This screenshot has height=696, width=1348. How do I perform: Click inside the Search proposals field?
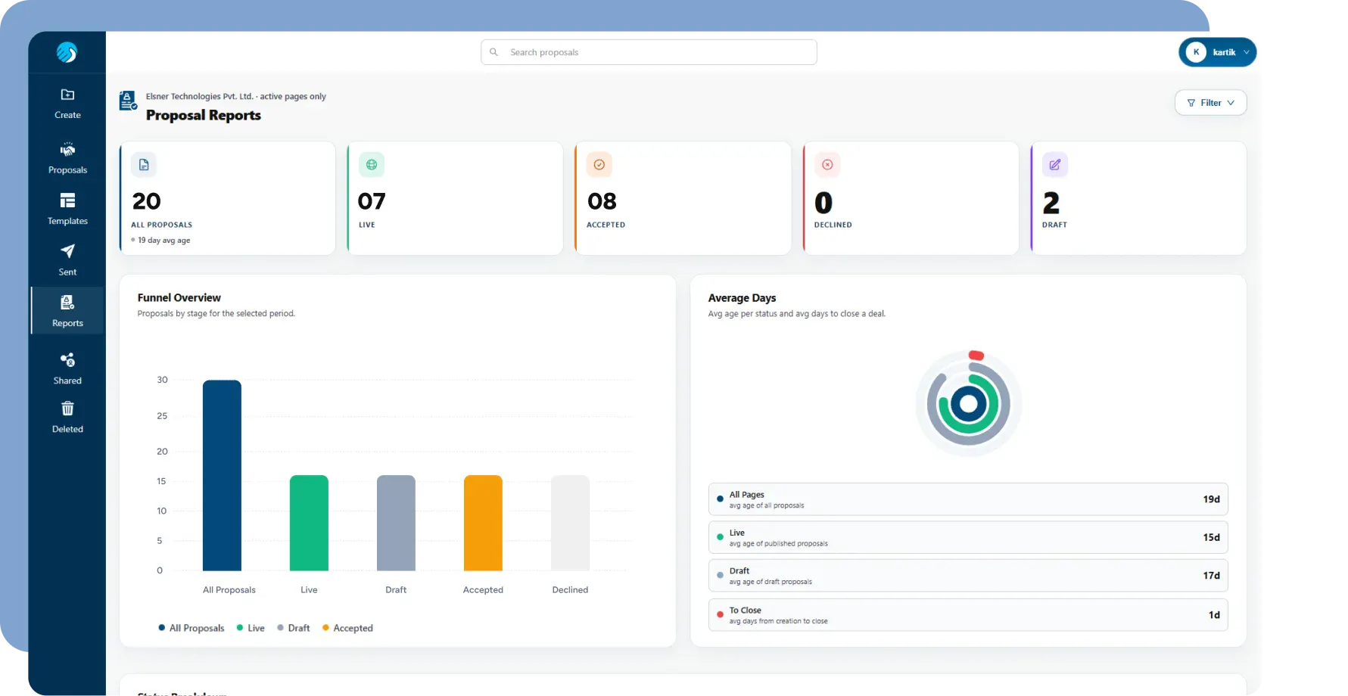point(649,52)
